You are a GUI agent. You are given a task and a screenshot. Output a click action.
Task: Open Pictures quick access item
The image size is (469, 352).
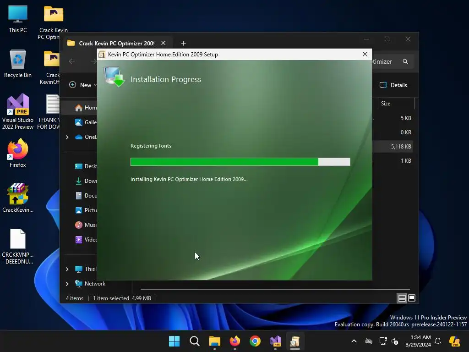click(x=86, y=210)
